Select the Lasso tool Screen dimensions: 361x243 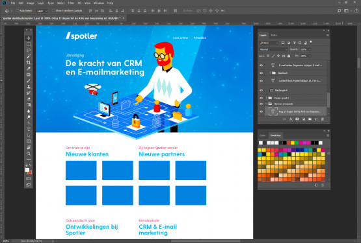[29, 51]
